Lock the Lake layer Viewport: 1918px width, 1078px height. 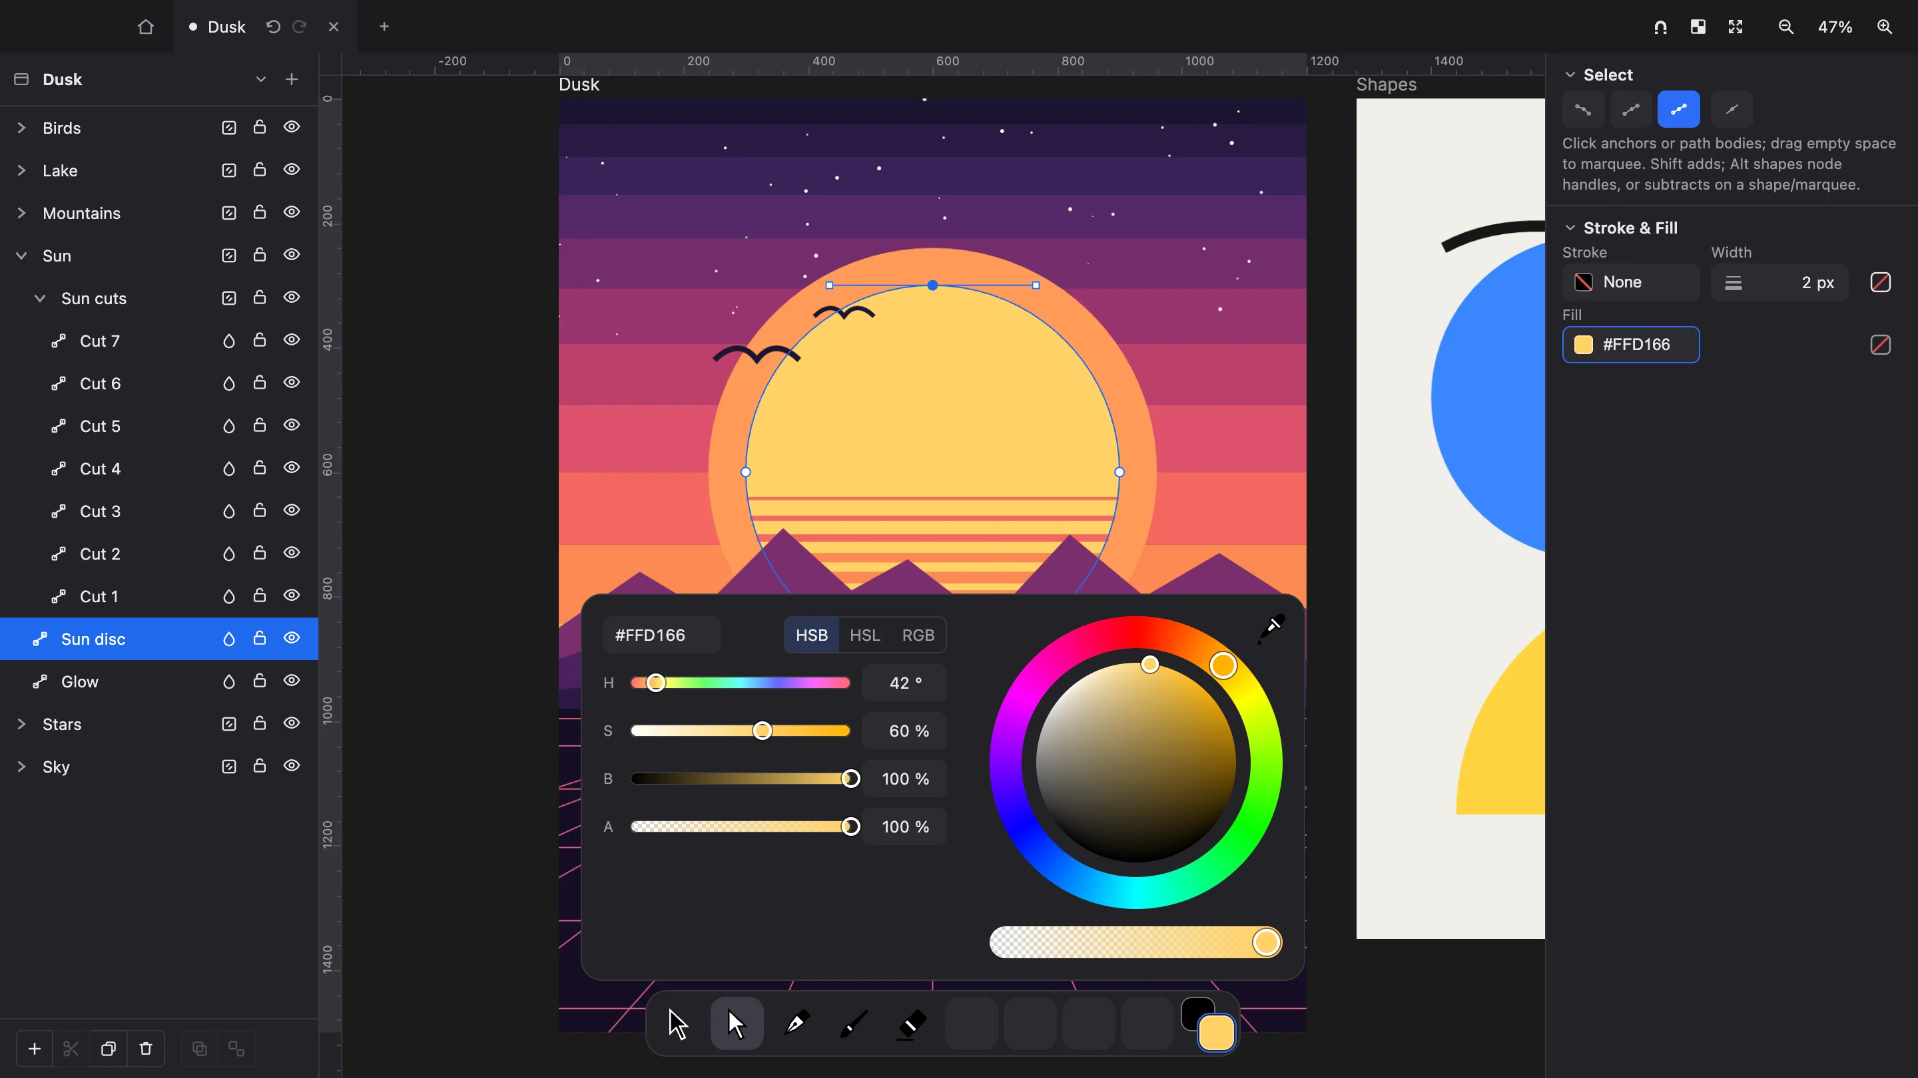[259, 170]
